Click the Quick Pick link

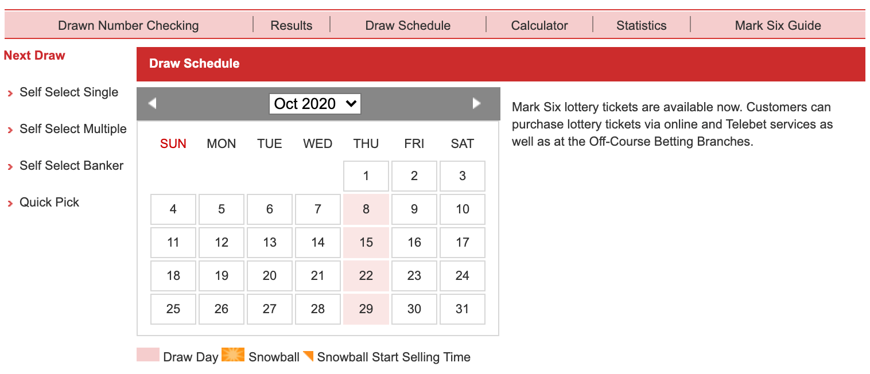click(x=49, y=202)
